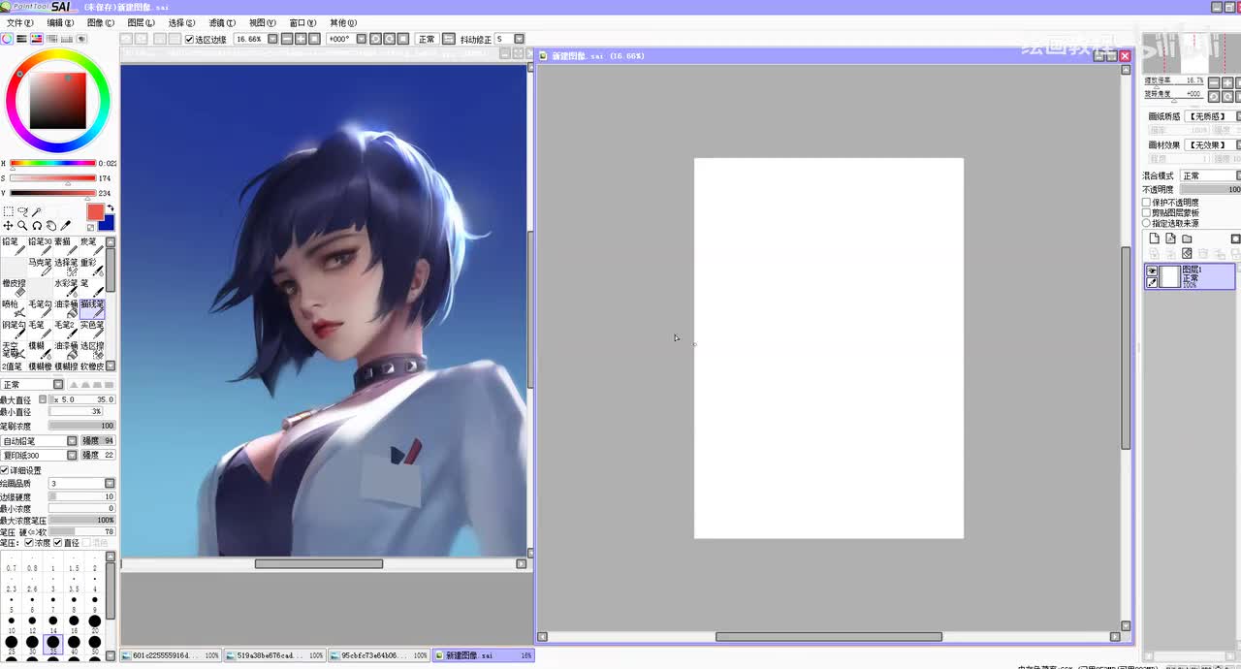Open the 图层 layer menu

[x=141, y=22]
